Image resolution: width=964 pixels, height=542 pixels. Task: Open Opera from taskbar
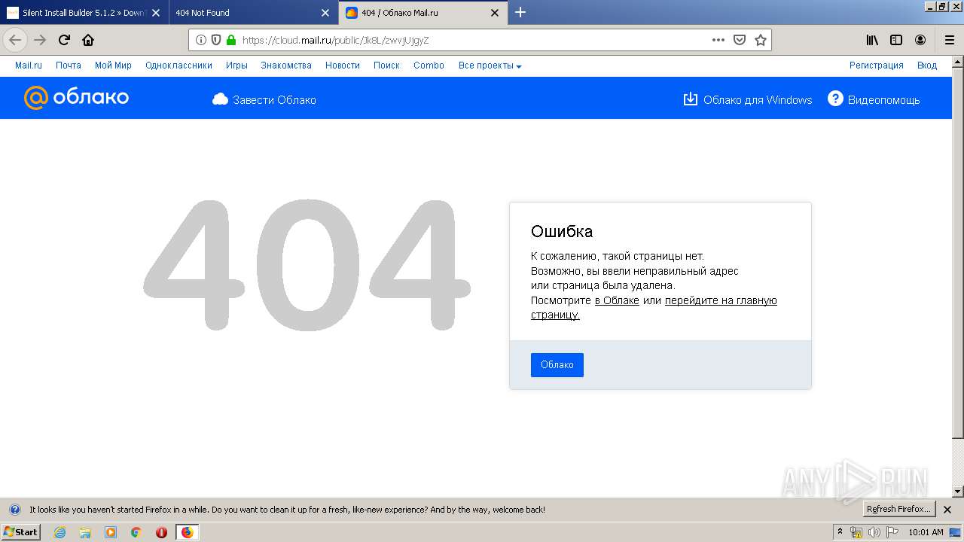pyautogui.click(x=161, y=532)
